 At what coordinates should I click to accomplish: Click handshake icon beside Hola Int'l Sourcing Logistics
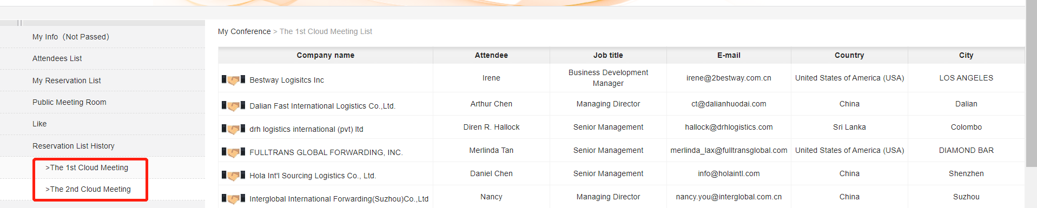[x=233, y=176]
